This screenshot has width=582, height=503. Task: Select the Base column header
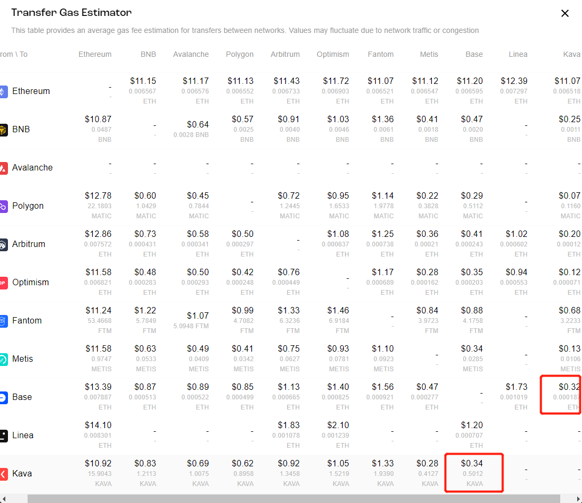point(474,54)
